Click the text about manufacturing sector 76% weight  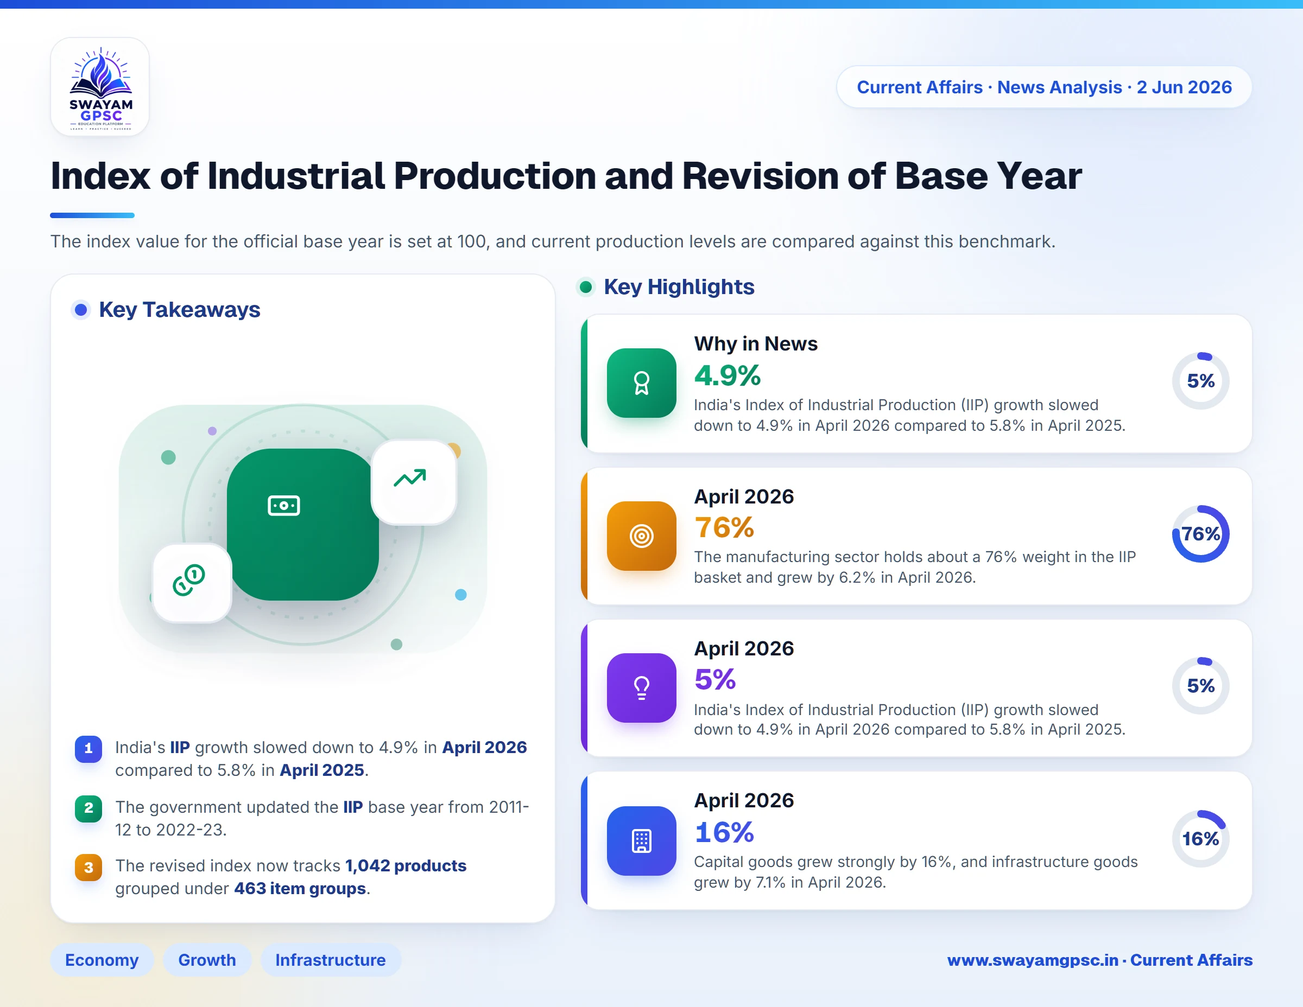[x=915, y=567]
